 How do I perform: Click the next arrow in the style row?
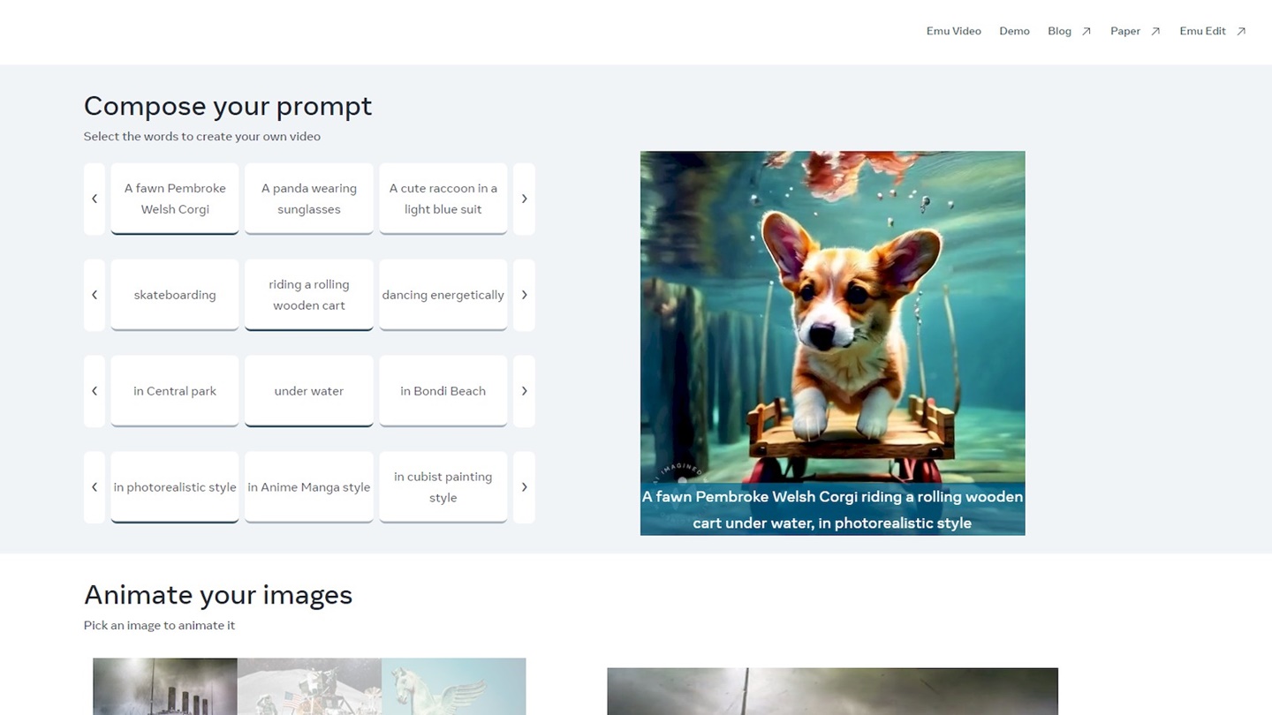point(524,487)
